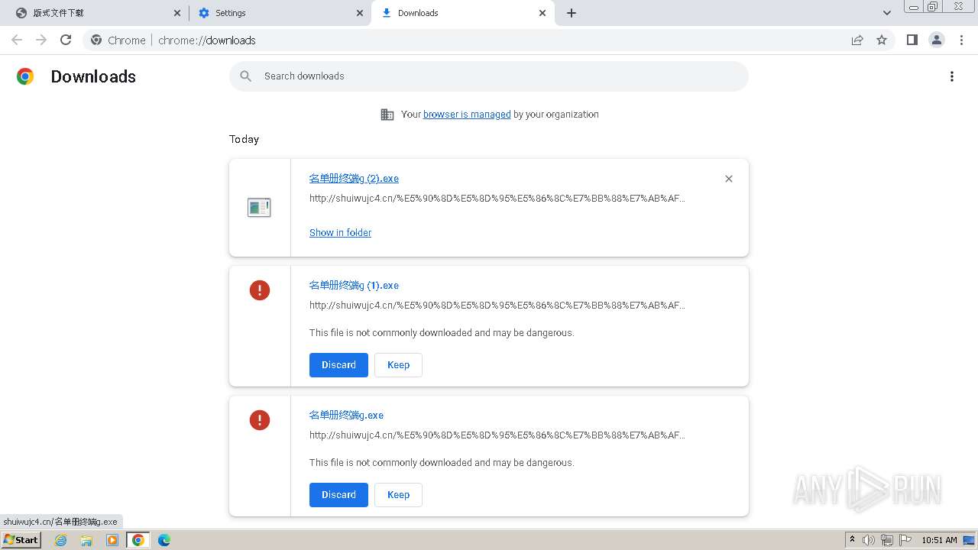This screenshot has width=978, height=550.
Task: Click Show in folder link
Action: pyautogui.click(x=340, y=233)
